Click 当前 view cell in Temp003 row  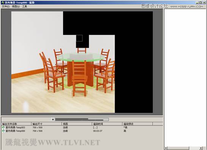(65, 128)
